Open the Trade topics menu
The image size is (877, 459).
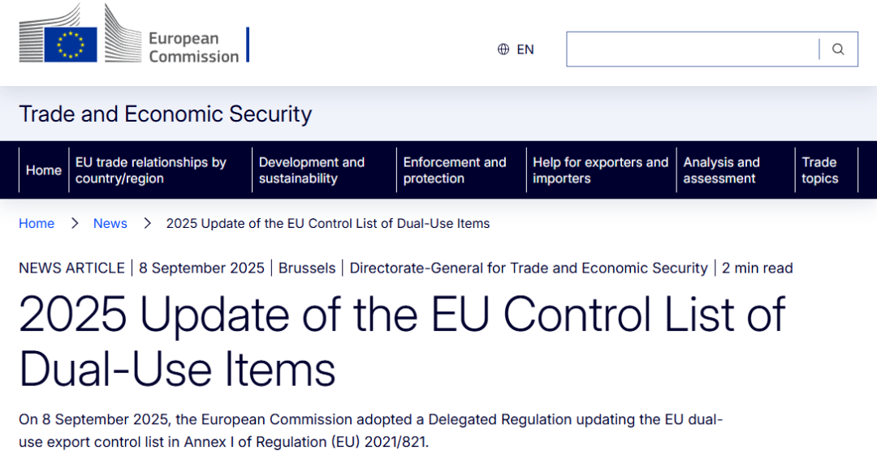coord(819,170)
